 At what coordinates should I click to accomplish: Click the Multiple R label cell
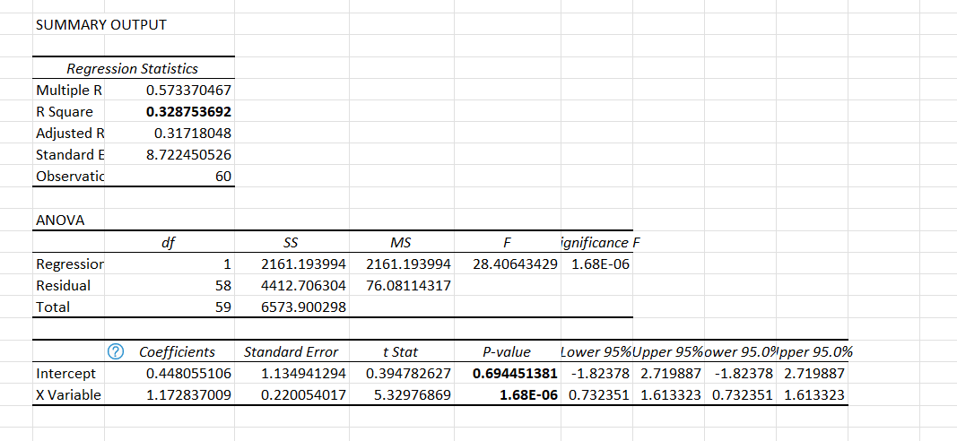[x=69, y=91]
